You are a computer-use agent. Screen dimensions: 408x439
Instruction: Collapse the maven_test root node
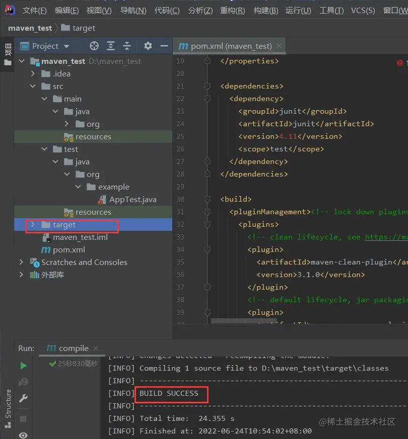[22, 61]
